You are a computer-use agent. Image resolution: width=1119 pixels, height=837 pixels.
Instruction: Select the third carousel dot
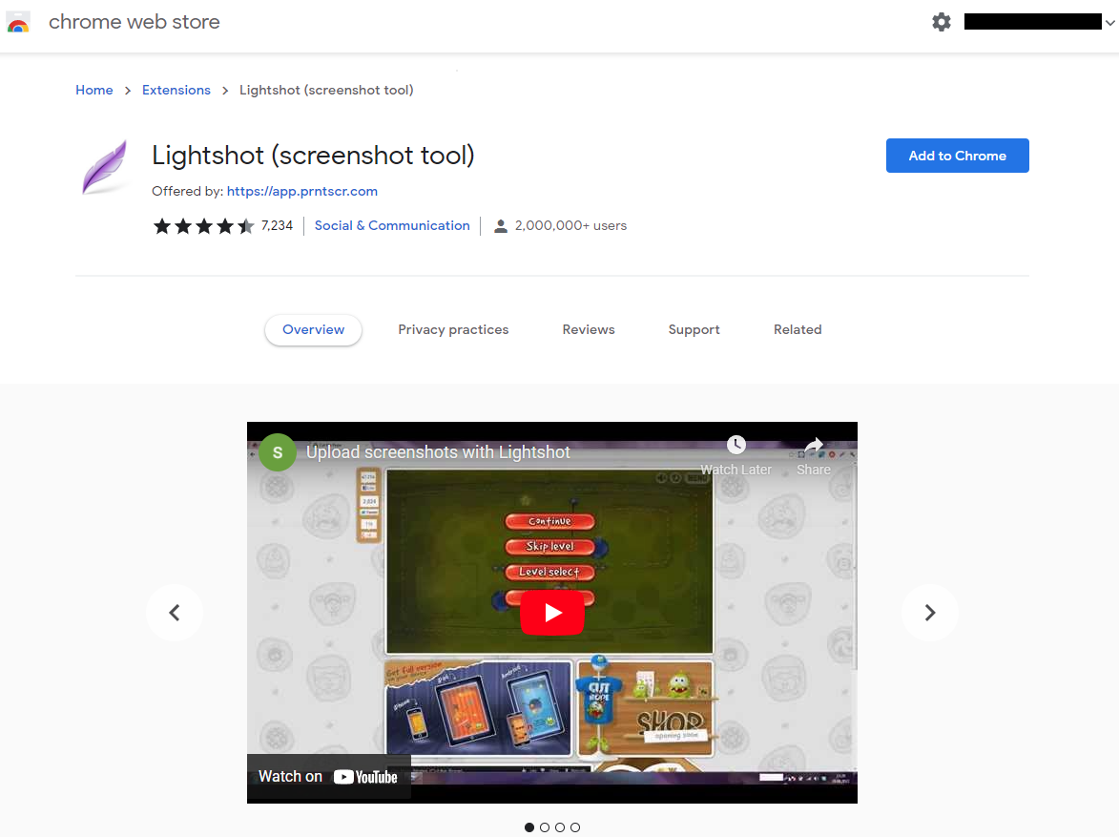coord(560,827)
